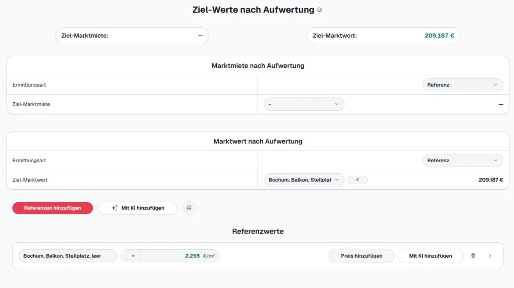The image size is (514, 288).
Task: Edit the reference name Bochum, Balkon, Stellplatz, leer
Action: [x=67, y=256]
